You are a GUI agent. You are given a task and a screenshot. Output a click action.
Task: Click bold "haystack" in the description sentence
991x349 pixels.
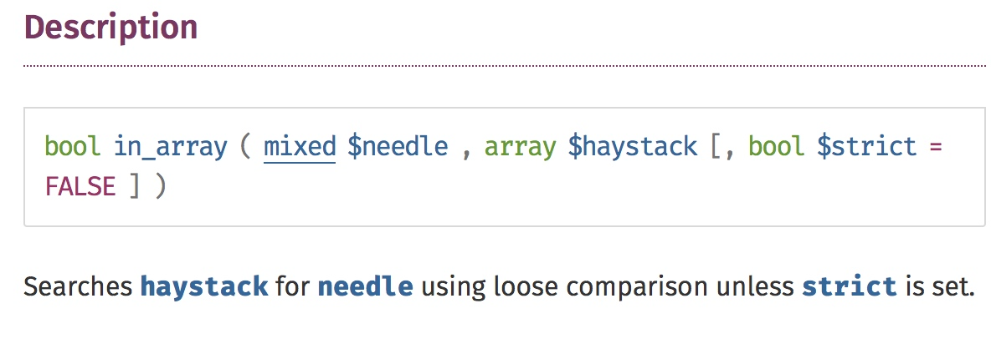point(204,287)
